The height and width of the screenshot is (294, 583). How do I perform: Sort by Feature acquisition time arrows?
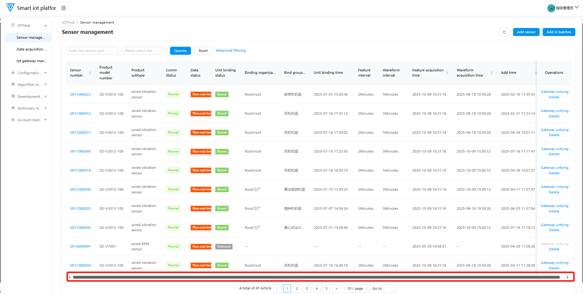click(x=447, y=73)
